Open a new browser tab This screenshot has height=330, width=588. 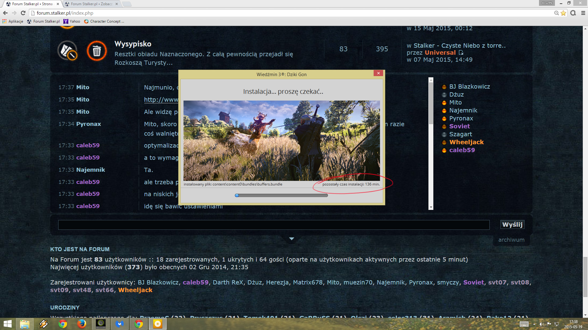click(126, 4)
